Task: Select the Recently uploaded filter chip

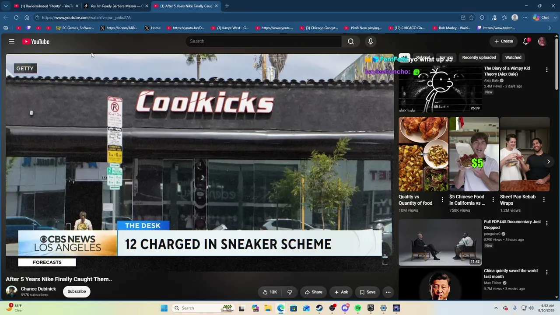Action: click(x=479, y=57)
